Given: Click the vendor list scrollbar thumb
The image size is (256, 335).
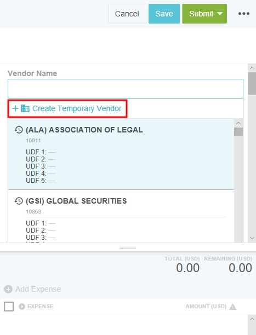Looking at the screenshot, I should click(x=238, y=131).
